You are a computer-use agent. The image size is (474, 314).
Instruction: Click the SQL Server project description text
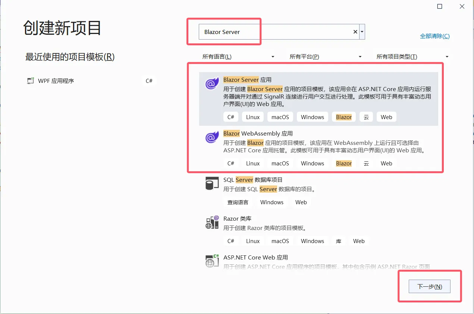(x=270, y=189)
